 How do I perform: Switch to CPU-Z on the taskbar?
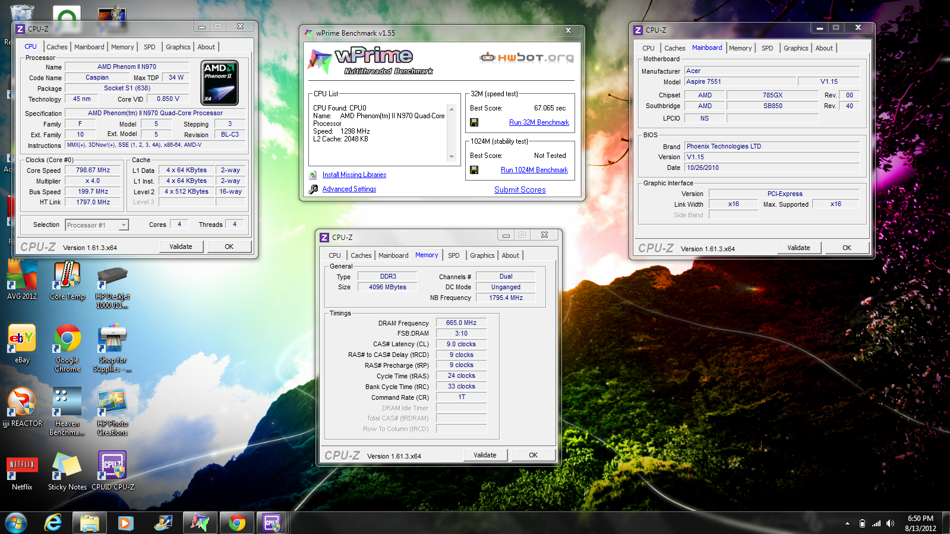click(272, 523)
